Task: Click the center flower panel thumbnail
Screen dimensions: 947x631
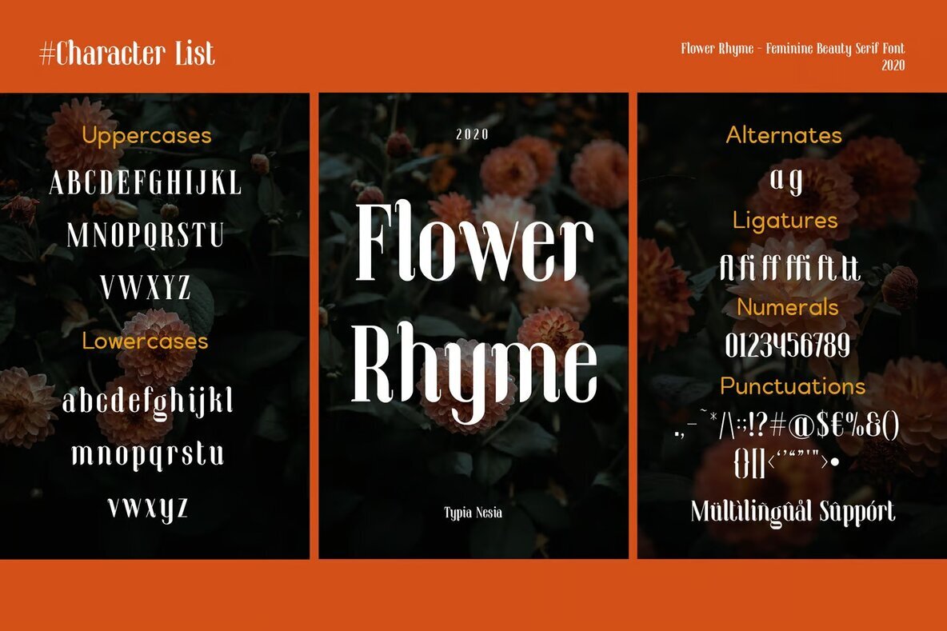Action: (x=473, y=323)
